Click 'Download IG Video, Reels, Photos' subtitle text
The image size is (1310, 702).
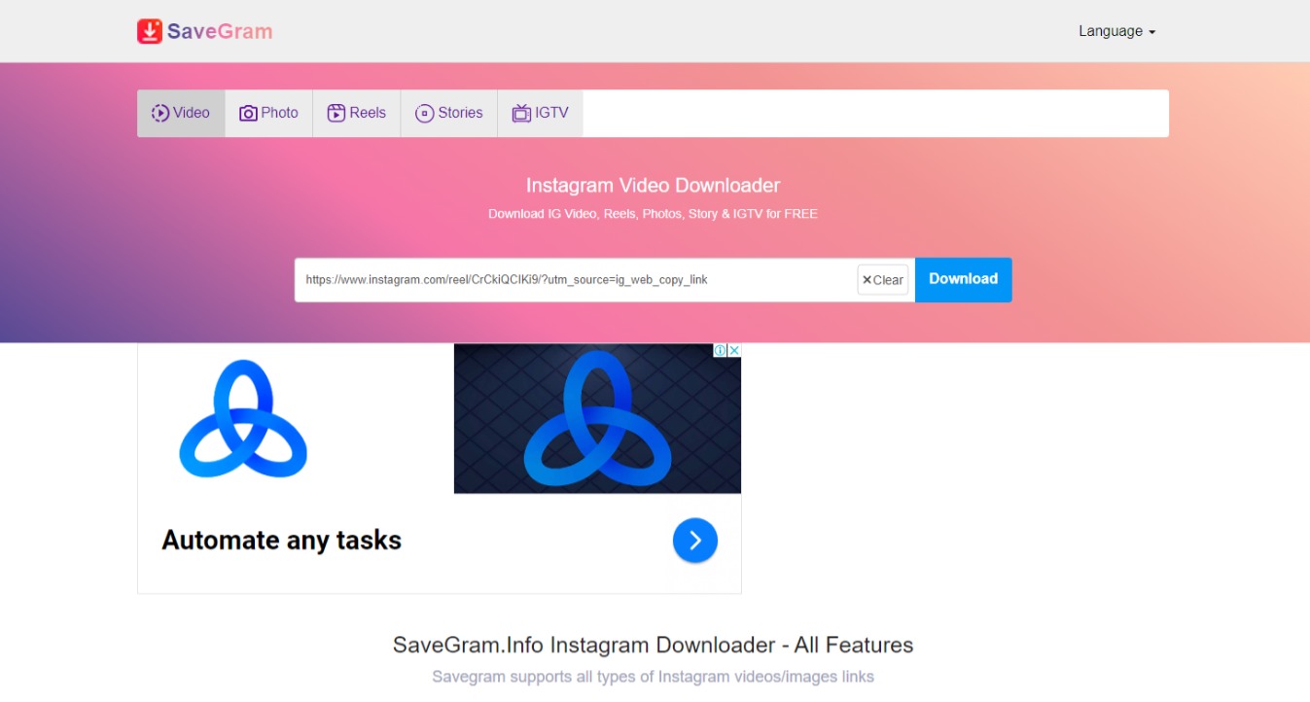point(653,214)
